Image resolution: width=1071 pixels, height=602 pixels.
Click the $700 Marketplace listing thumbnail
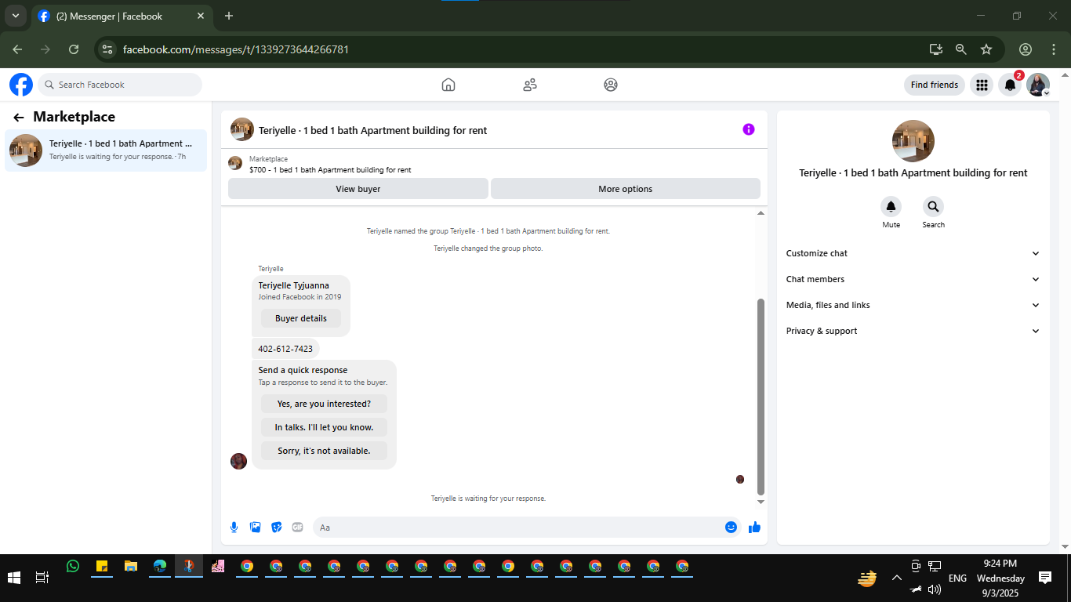pos(234,163)
